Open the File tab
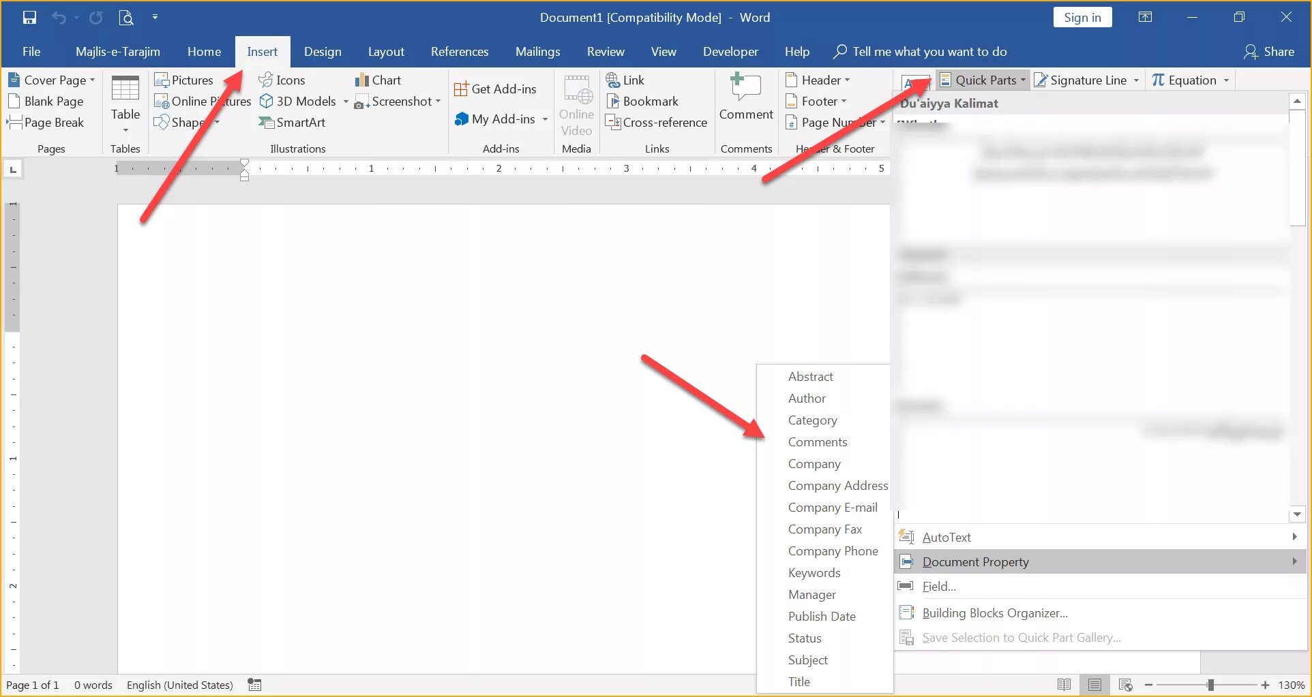Screen dimensions: 1312x697 (x=31, y=52)
